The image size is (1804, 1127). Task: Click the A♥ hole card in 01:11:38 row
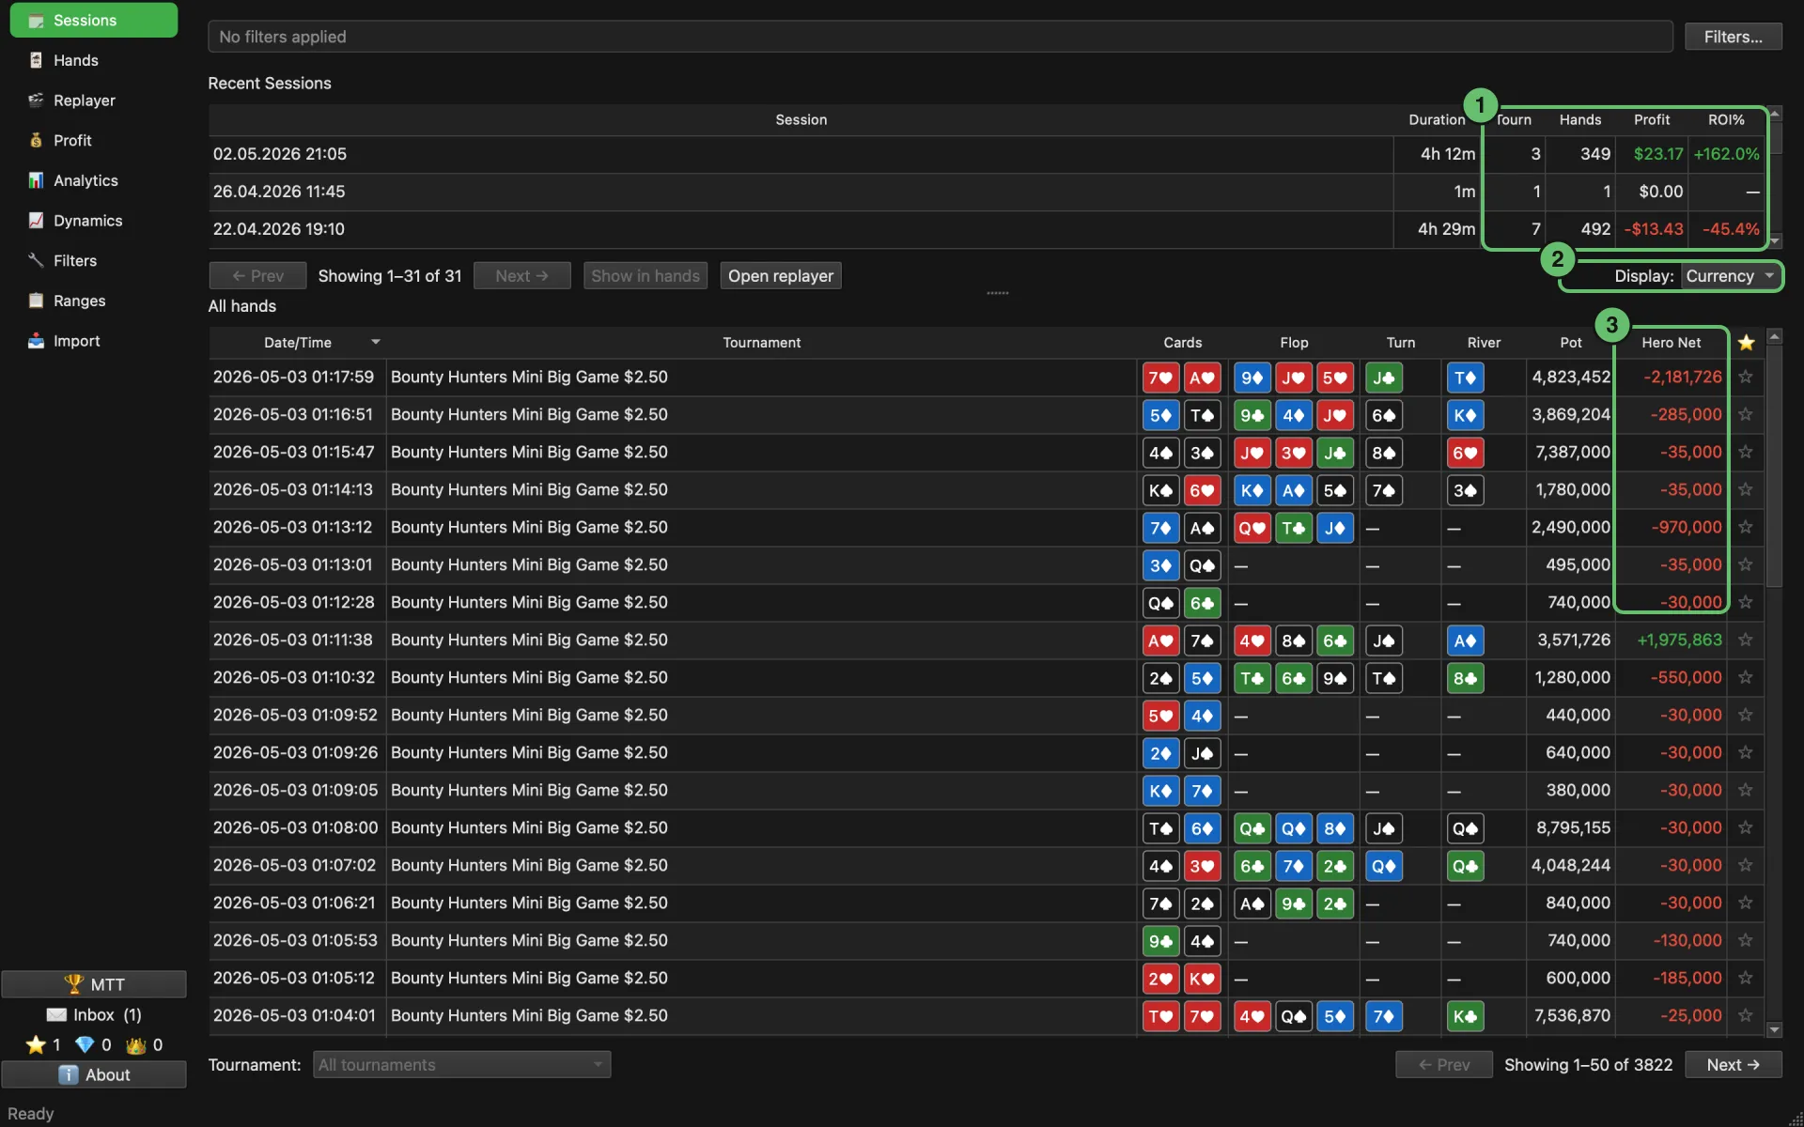click(x=1160, y=641)
